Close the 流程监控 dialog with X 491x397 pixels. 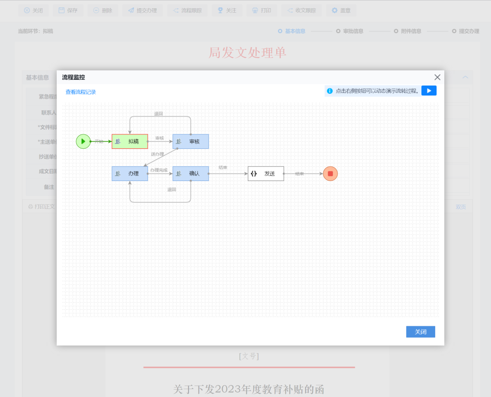click(x=437, y=77)
